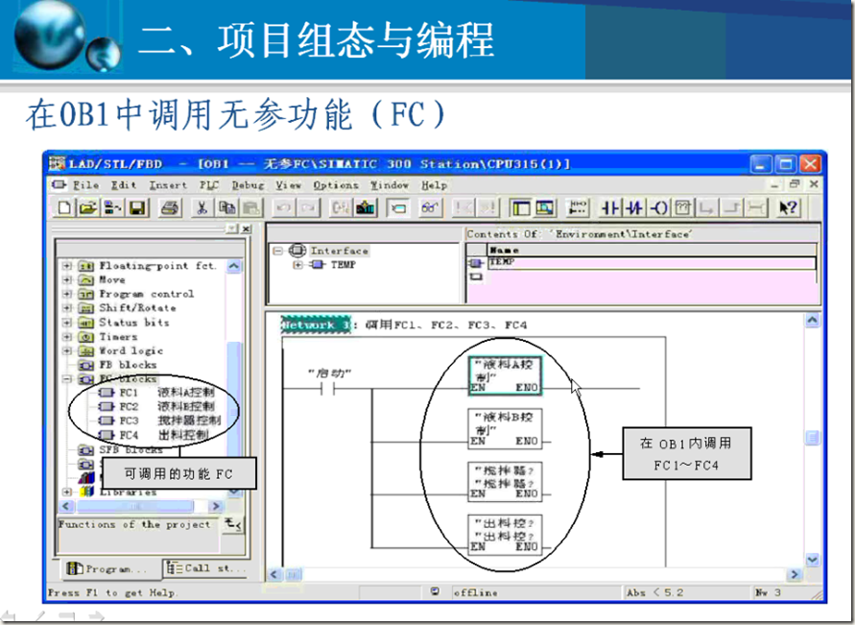Viewport: 855px width, 625px height.
Task: Click the close branch icon
Action: click(x=731, y=207)
